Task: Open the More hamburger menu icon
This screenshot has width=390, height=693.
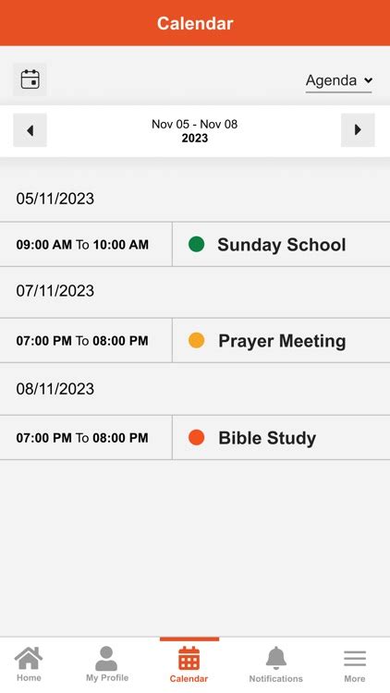Action: [355, 659]
